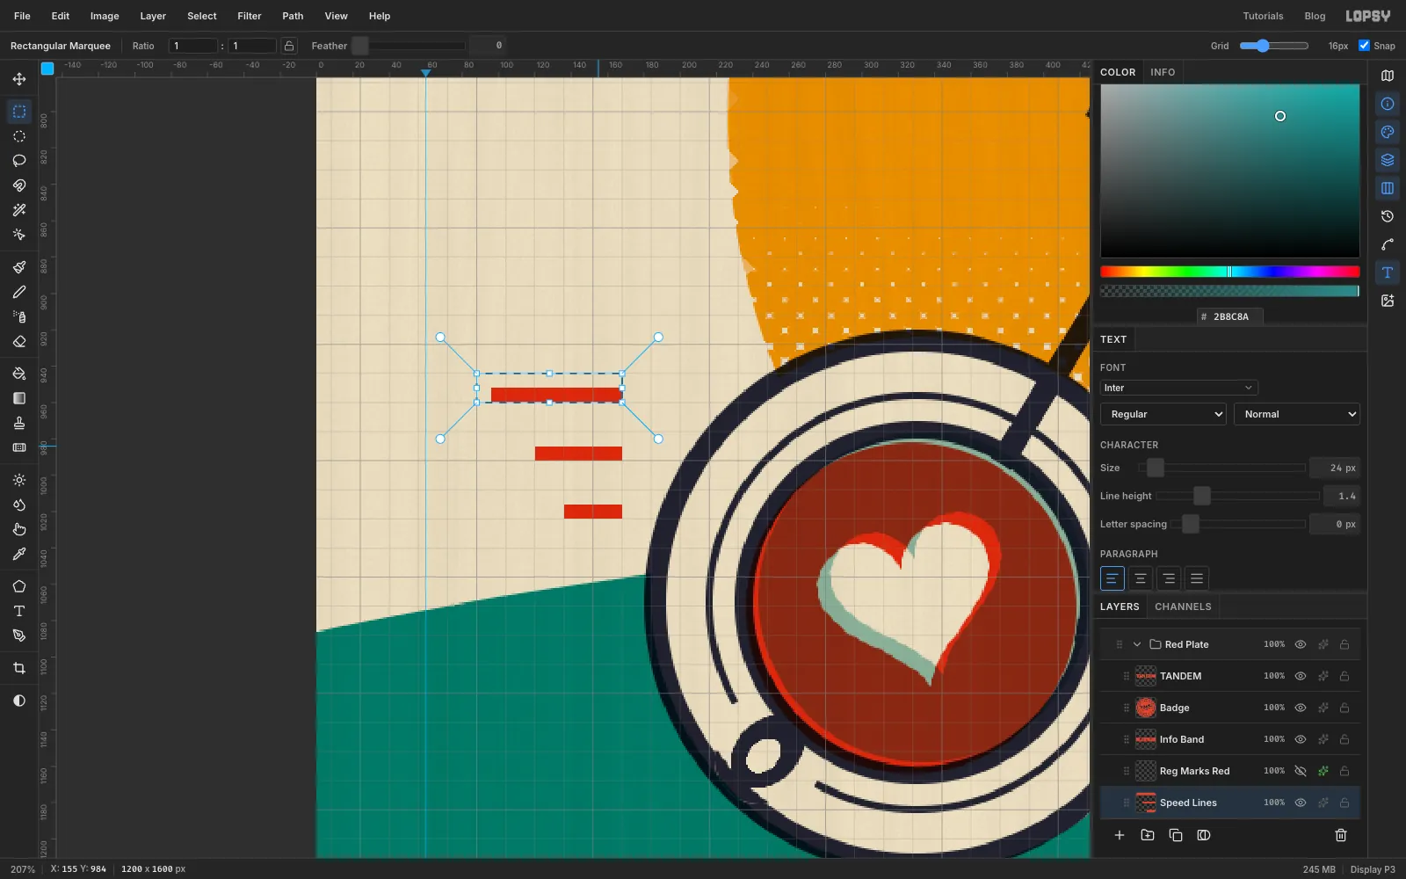Viewport: 1406px width, 879px height.
Task: Select the Paint Bucket tool
Action: tap(19, 374)
